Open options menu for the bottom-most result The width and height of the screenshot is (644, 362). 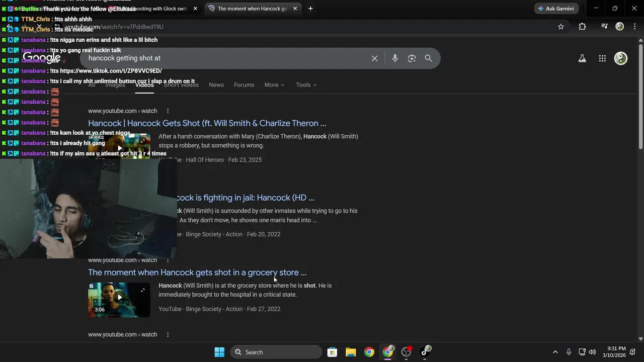168,334
